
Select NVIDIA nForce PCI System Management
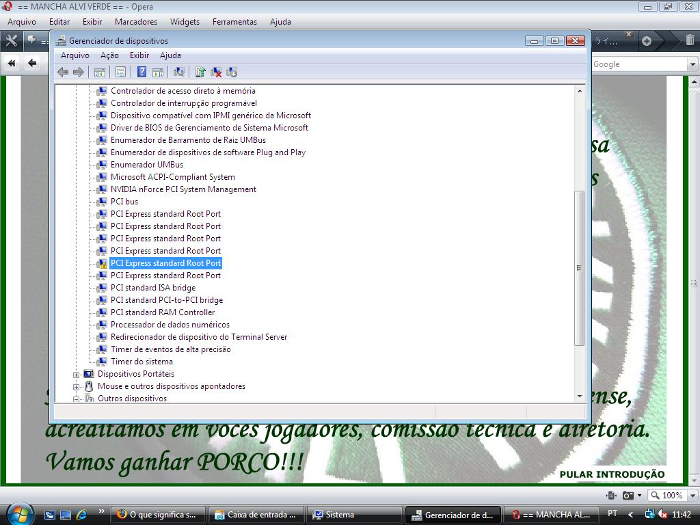click(x=183, y=189)
